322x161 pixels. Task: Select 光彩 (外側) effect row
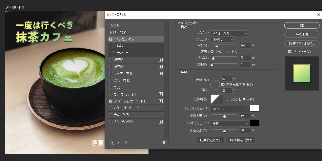(136, 115)
